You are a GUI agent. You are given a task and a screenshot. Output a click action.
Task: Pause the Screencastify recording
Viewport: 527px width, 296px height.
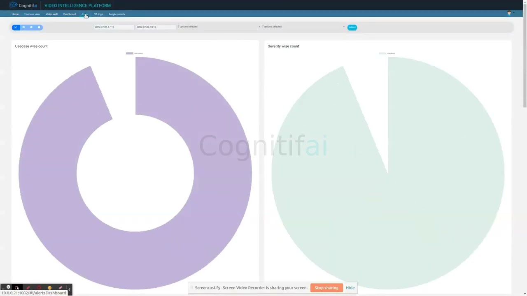[x=8, y=287]
